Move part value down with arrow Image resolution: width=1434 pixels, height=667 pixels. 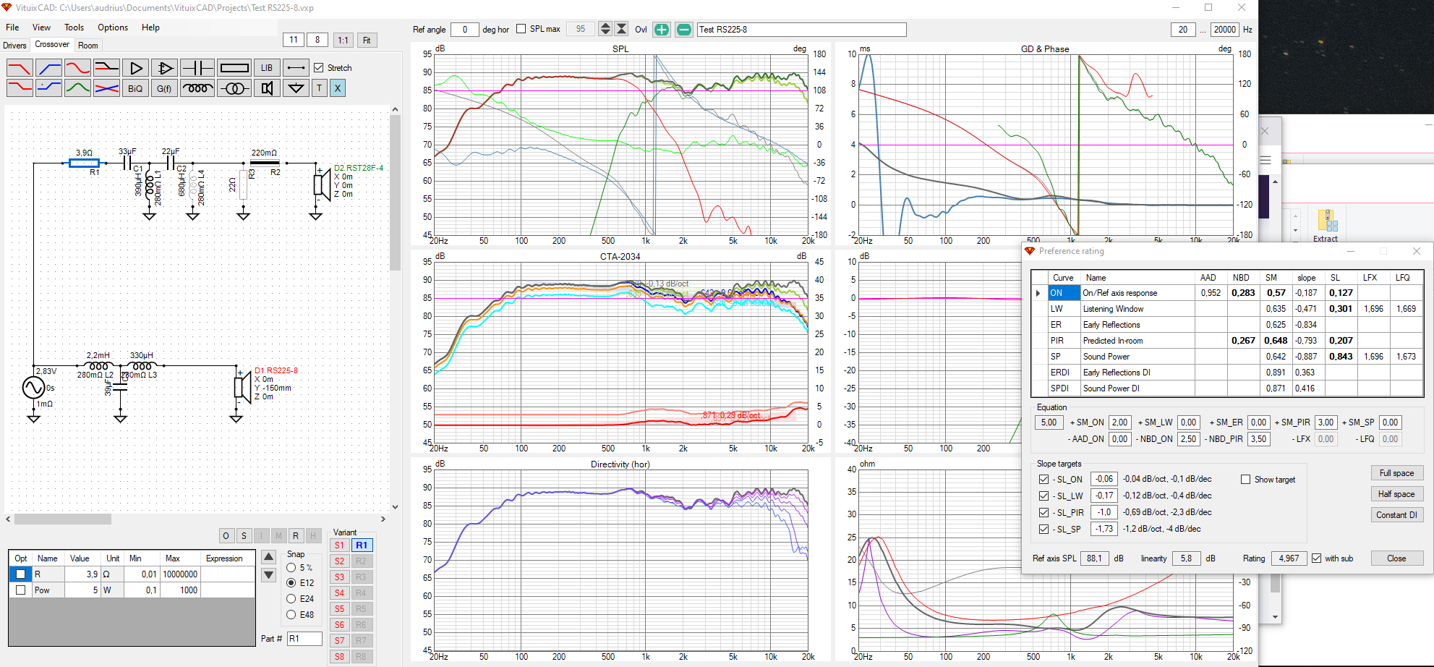point(268,575)
